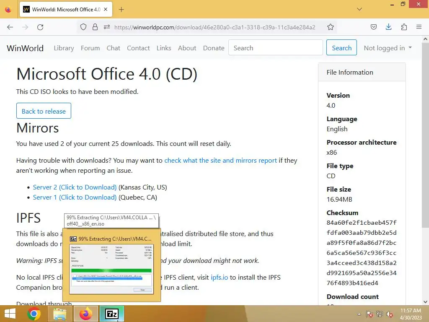The width and height of the screenshot is (429, 322).
Task: Click the 7-Zip taskbar icon
Action: click(111, 314)
